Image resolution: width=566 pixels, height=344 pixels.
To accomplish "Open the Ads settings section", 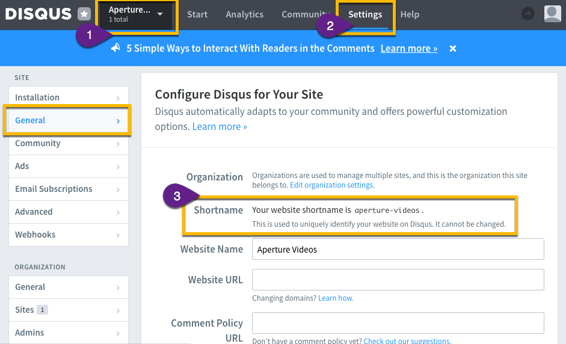I will click(x=69, y=166).
